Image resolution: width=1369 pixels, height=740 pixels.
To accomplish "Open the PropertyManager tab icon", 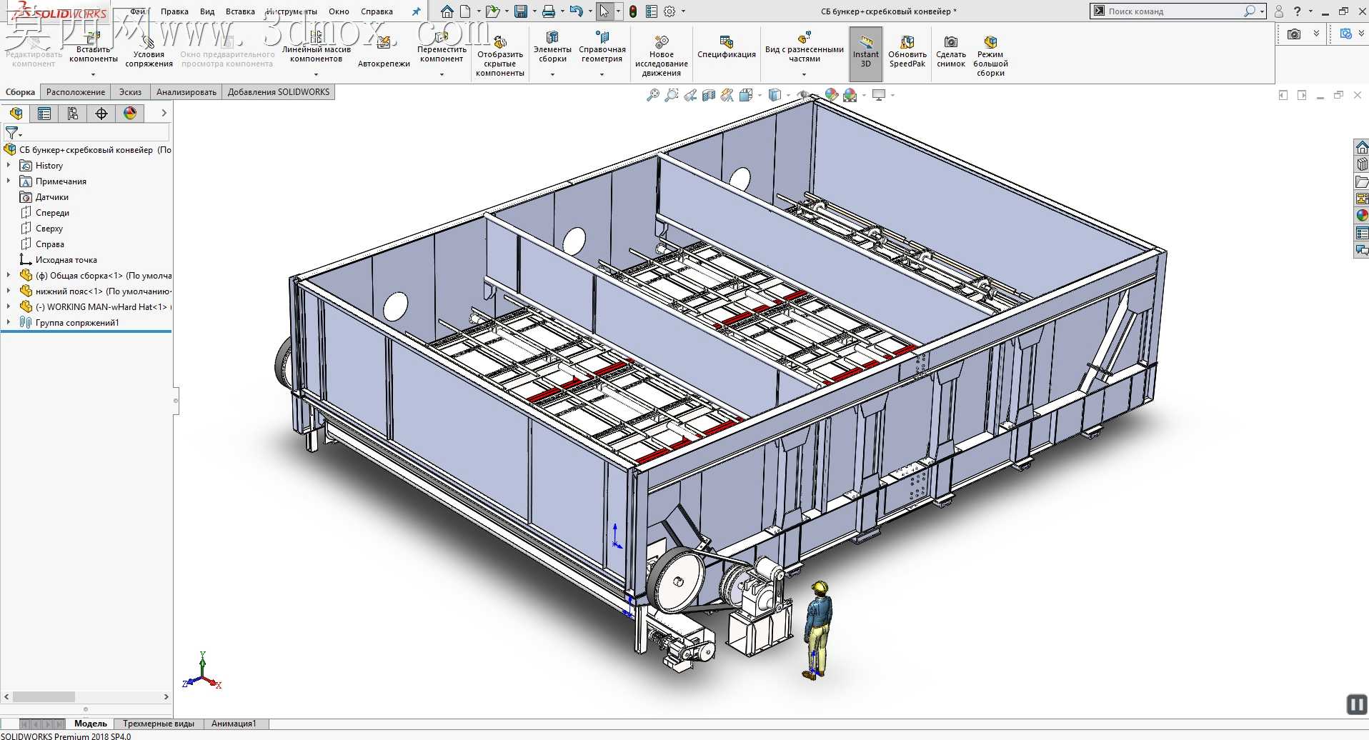I will (44, 114).
